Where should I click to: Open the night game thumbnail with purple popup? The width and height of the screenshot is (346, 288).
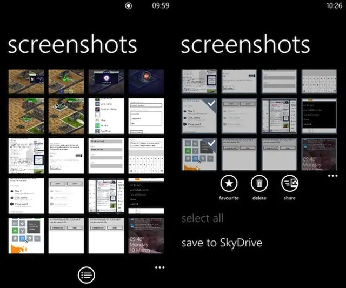pos(106,82)
